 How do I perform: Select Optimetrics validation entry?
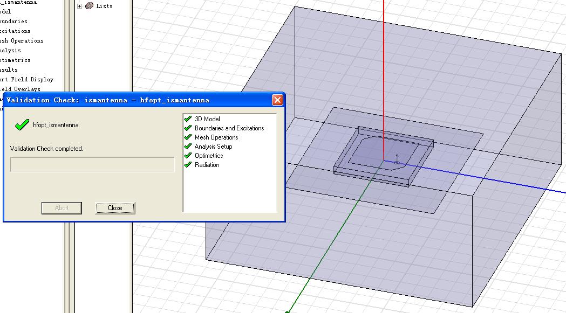[x=209, y=156]
